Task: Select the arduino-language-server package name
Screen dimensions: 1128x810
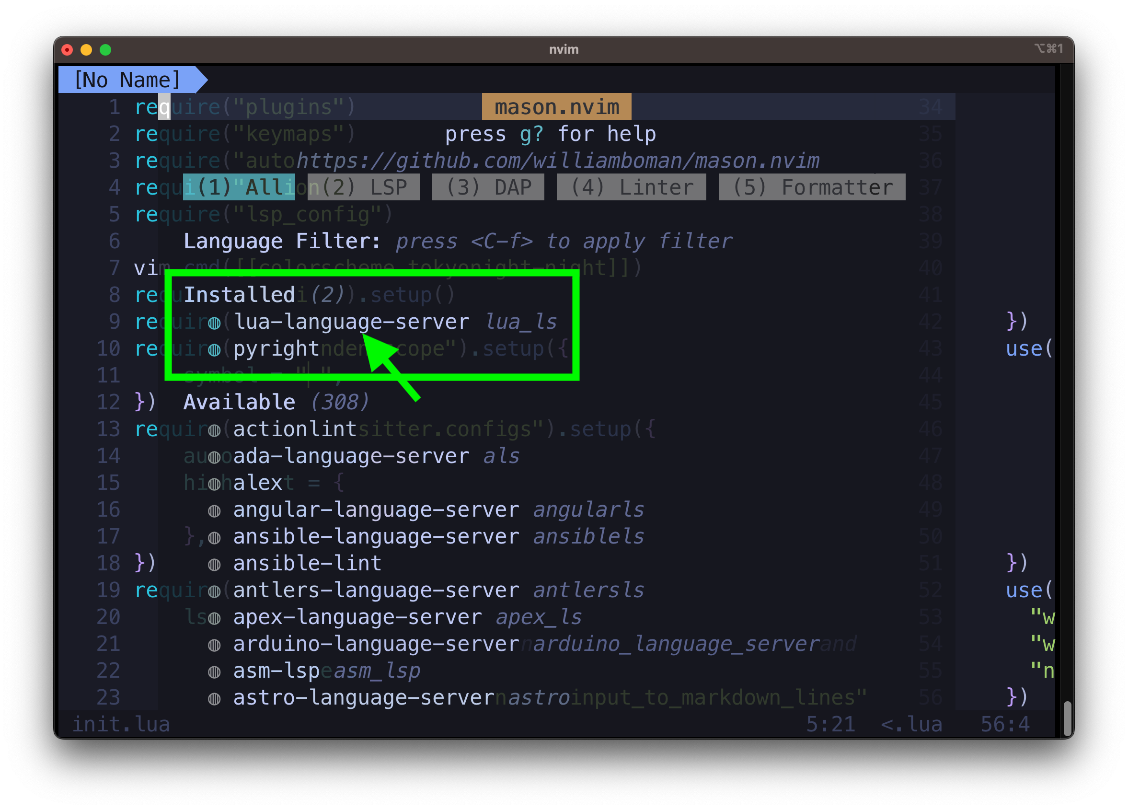Action: click(x=376, y=644)
